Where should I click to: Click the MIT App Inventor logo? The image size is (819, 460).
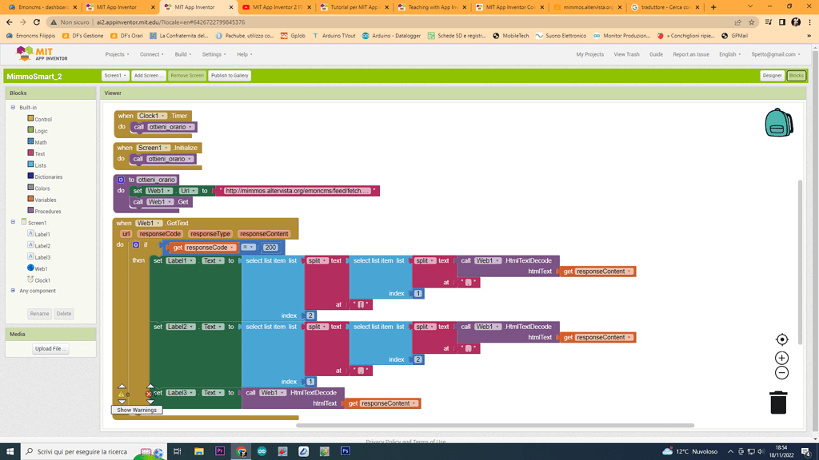pos(42,54)
